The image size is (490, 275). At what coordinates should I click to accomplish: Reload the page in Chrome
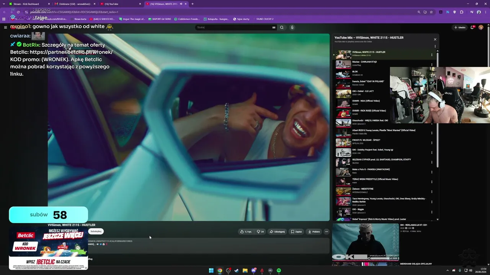pos(18,12)
